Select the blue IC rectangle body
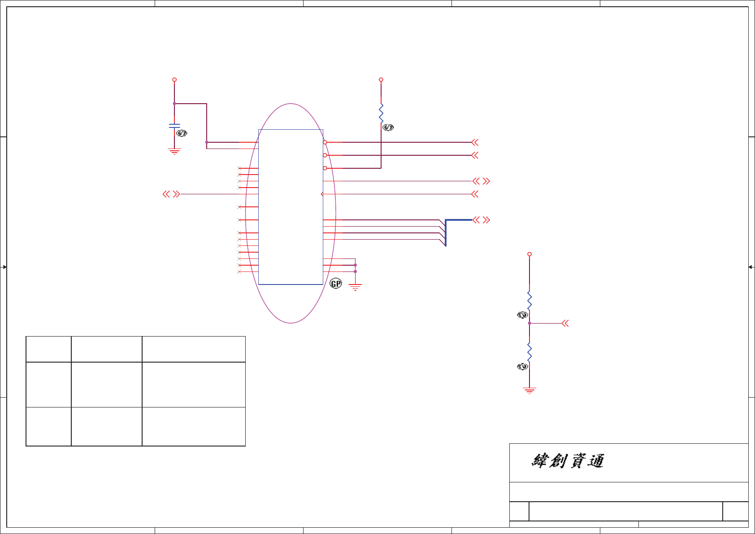The width and height of the screenshot is (755, 534). [x=291, y=207]
